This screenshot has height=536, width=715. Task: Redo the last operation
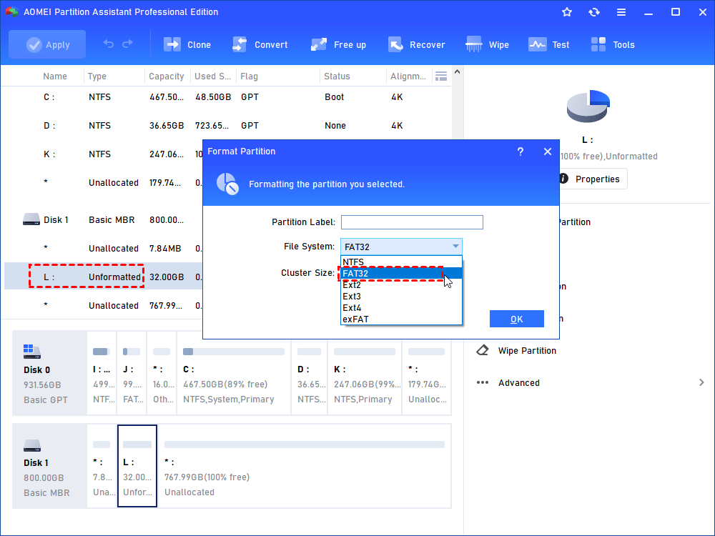pos(127,44)
